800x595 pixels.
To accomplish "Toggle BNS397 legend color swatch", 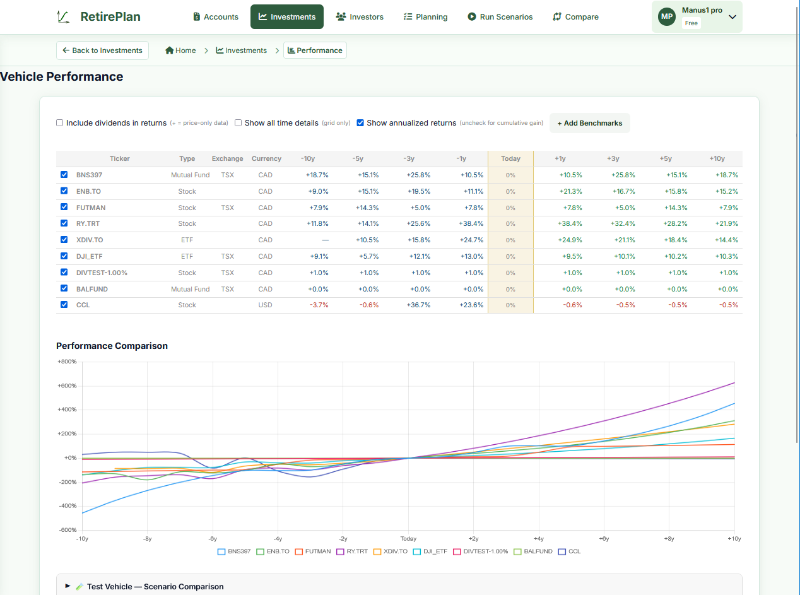I will 221,551.
